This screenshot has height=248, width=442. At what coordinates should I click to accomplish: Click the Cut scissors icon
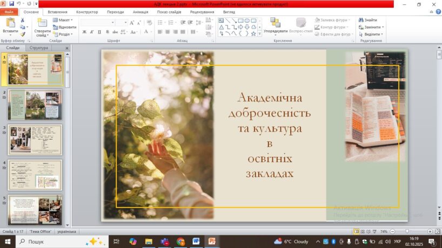coord(23,20)
